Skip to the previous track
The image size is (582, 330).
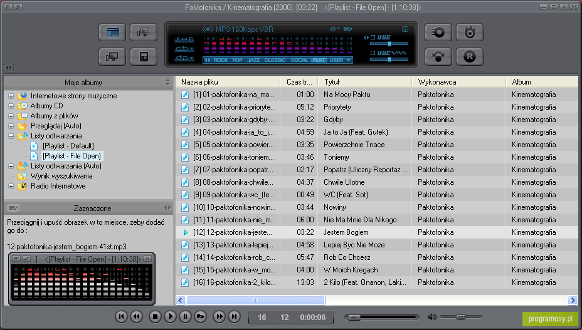(121, 317)
